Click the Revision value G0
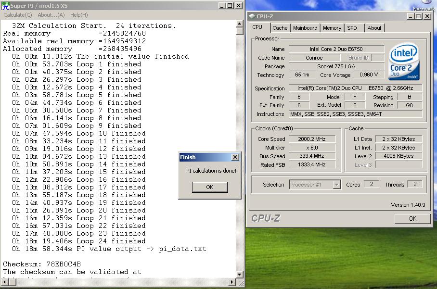This screenshot has width=437, height=289. click(x=410, y=105)
